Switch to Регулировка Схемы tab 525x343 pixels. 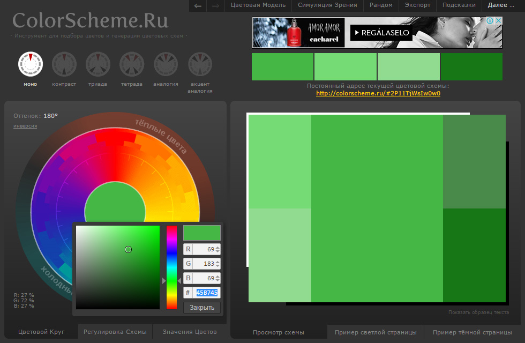115,332
